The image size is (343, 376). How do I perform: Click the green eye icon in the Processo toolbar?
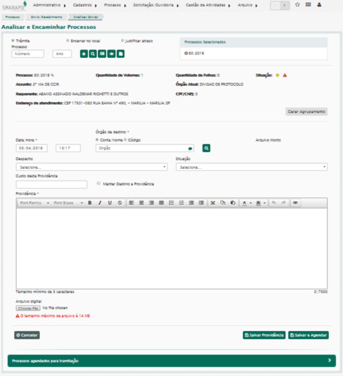111,54
